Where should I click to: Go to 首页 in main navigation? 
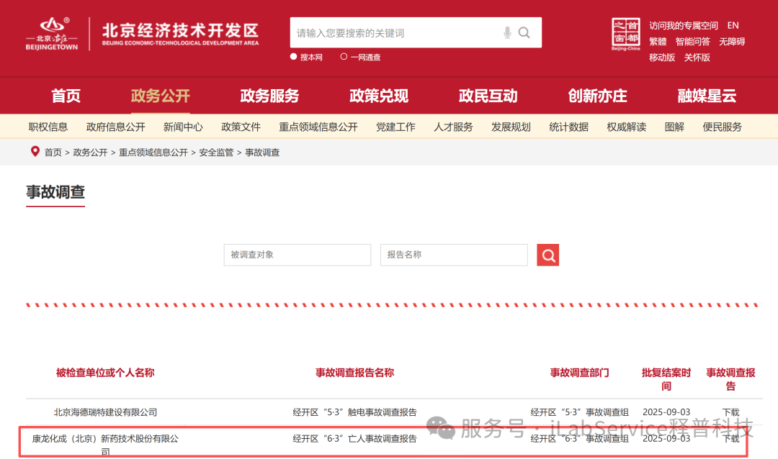point(66,96)
